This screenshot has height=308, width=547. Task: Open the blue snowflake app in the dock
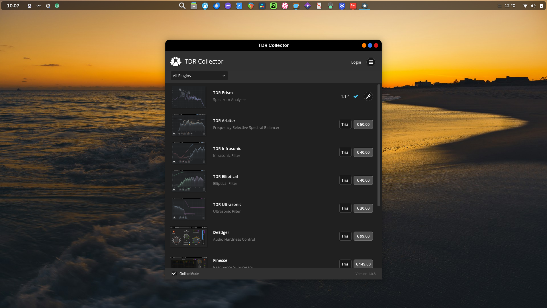point(342,6)
